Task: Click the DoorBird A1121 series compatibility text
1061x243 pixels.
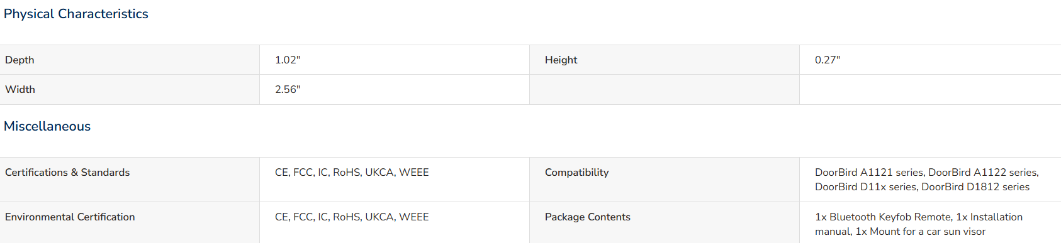Action: click(x=869, y=172)
